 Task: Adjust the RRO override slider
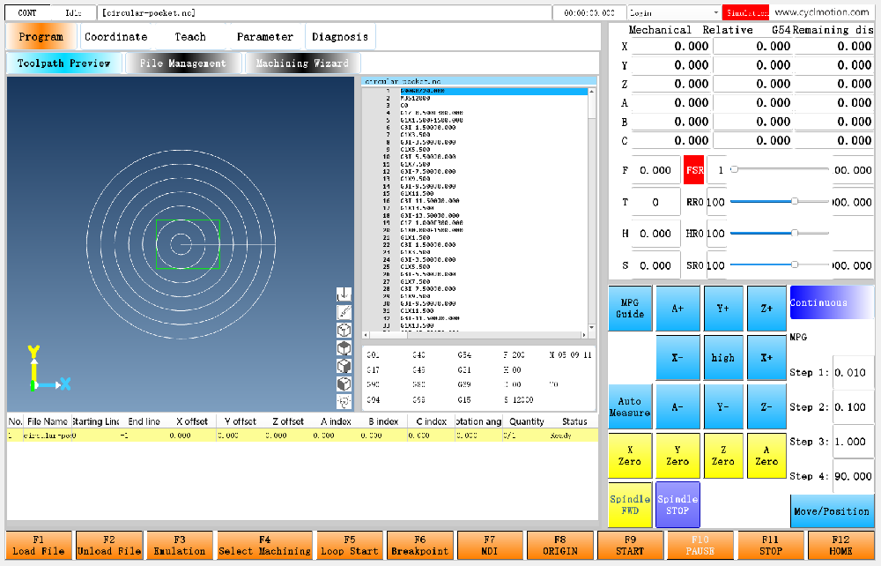click(x=780, y=201)
